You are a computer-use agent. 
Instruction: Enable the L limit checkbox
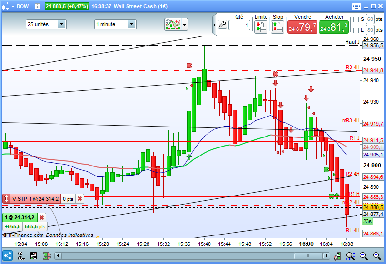click(356, 30)
